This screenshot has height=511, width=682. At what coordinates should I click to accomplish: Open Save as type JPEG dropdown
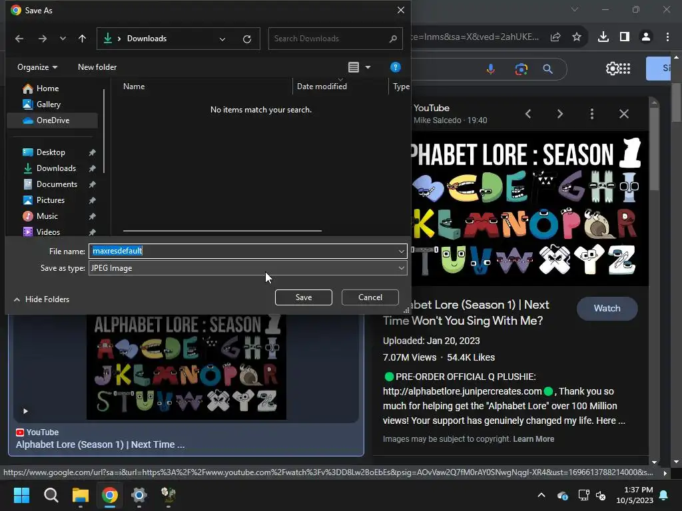tap(248, 268)
